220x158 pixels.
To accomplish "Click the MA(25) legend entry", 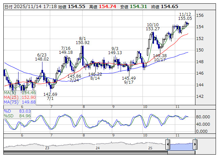I will [x=20, y=97].
